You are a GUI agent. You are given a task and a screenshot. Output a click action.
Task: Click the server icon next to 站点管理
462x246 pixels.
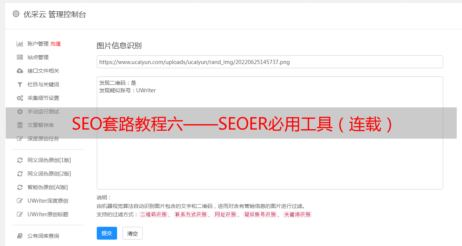tap(20, 57)
